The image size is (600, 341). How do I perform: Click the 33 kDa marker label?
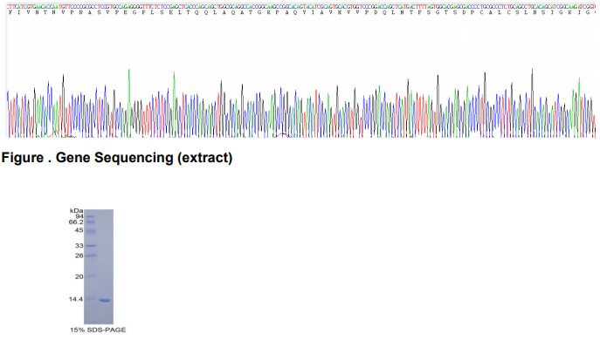click(79, 246)
